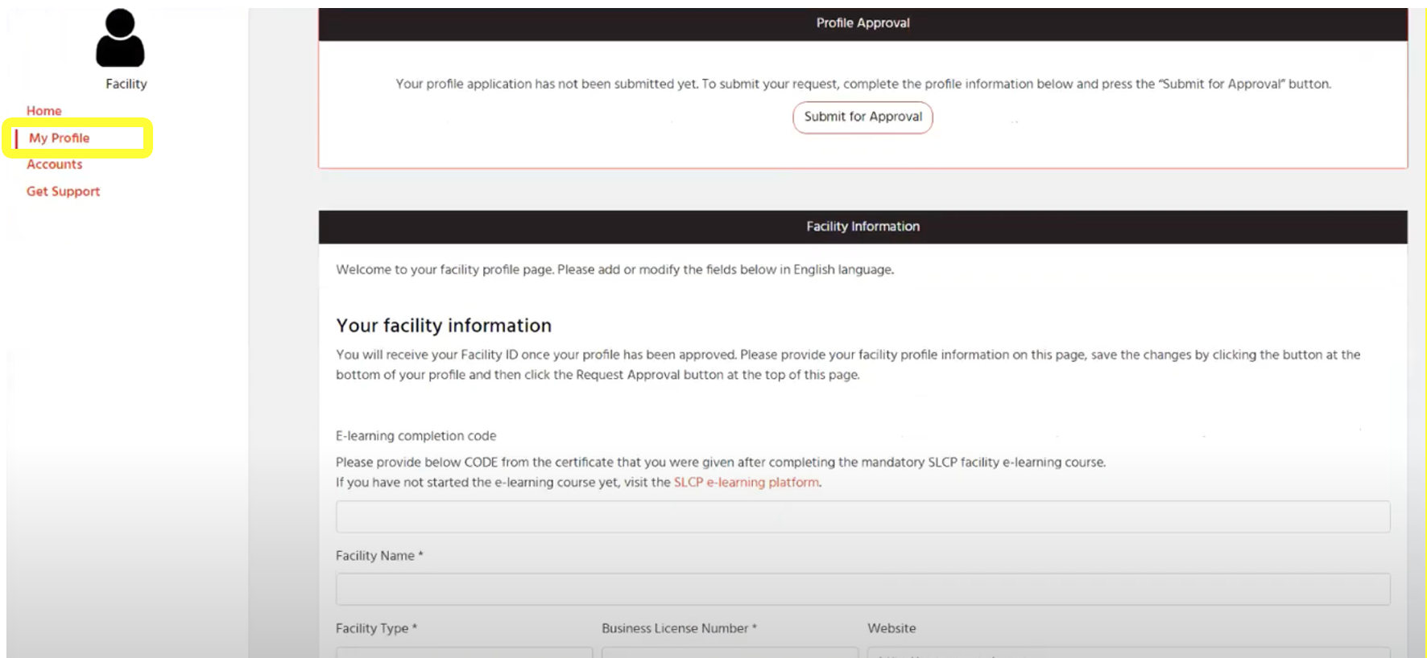Focus the Website input field
1427x658 pixels.
point(1127,652)
